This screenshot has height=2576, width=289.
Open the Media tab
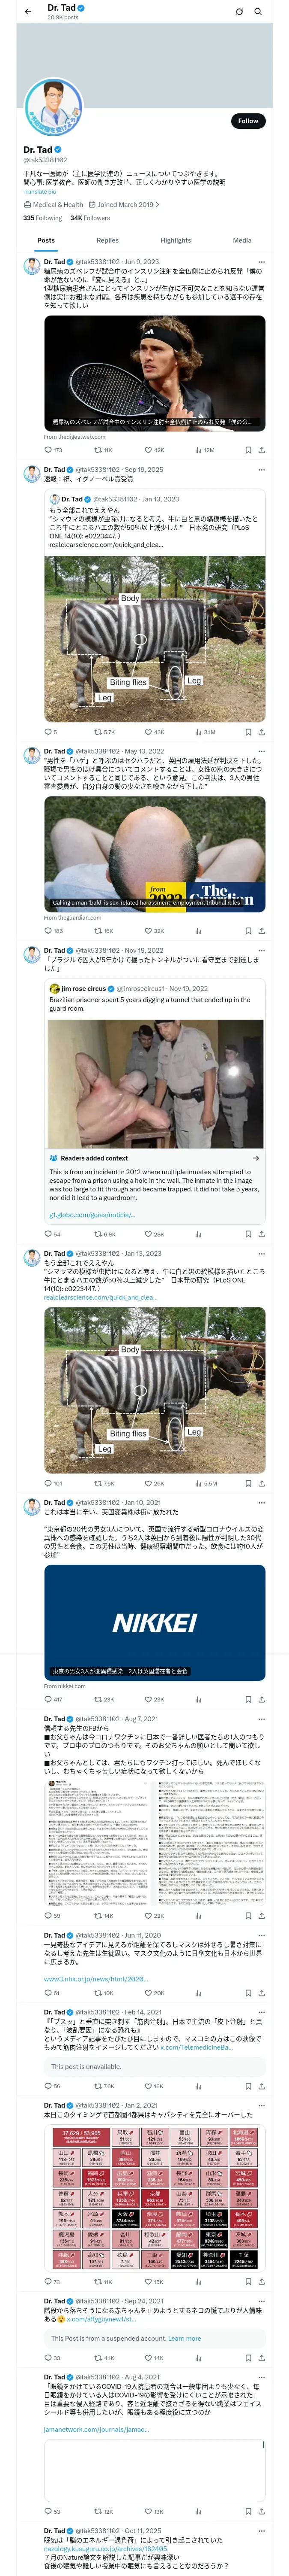coord(242,240)
